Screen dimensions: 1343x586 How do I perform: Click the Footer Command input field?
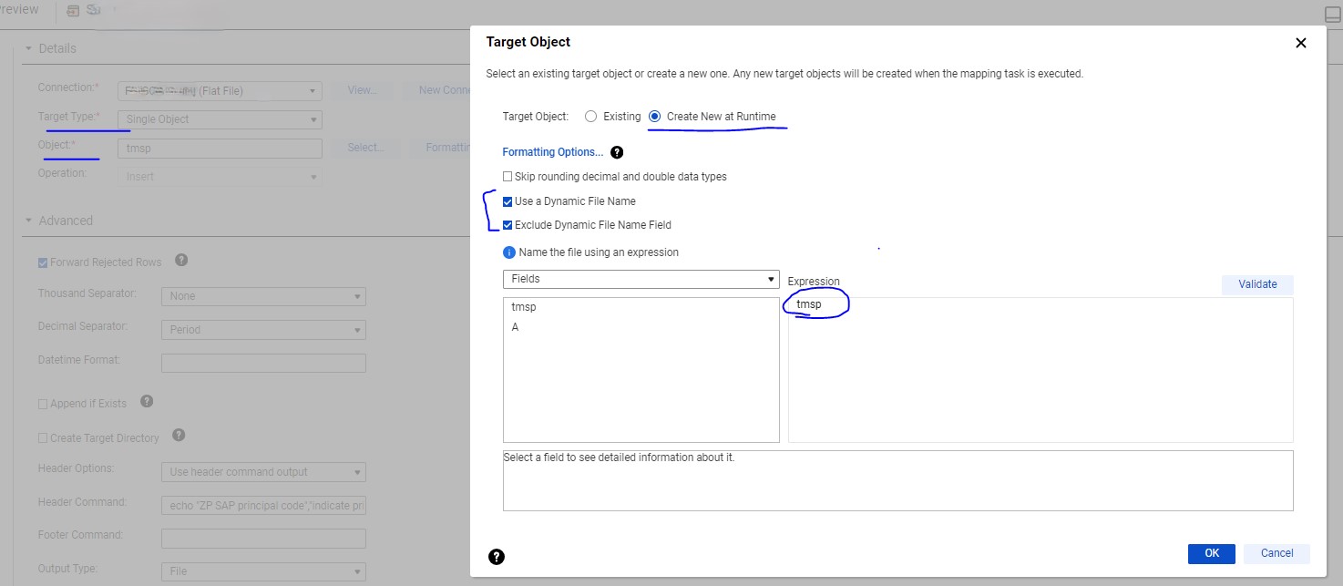[x=263, y=539]
